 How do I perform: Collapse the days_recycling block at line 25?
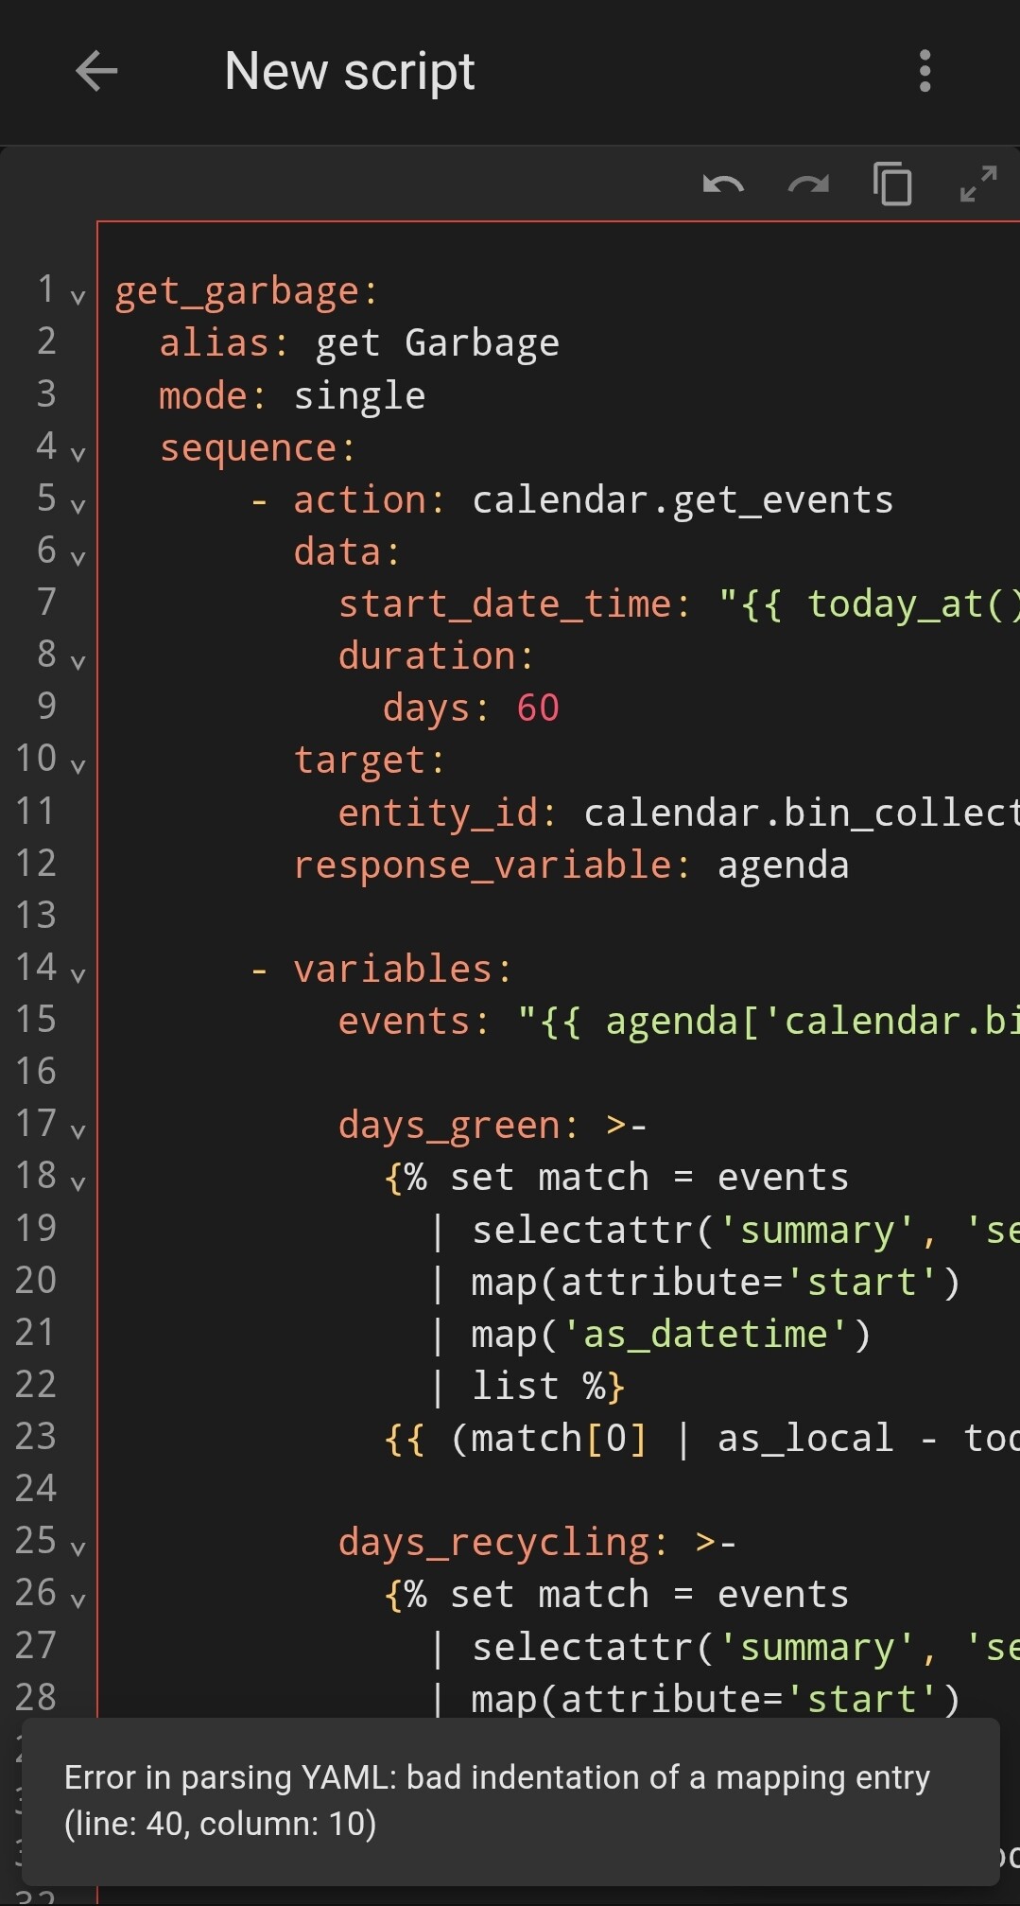78,1548
